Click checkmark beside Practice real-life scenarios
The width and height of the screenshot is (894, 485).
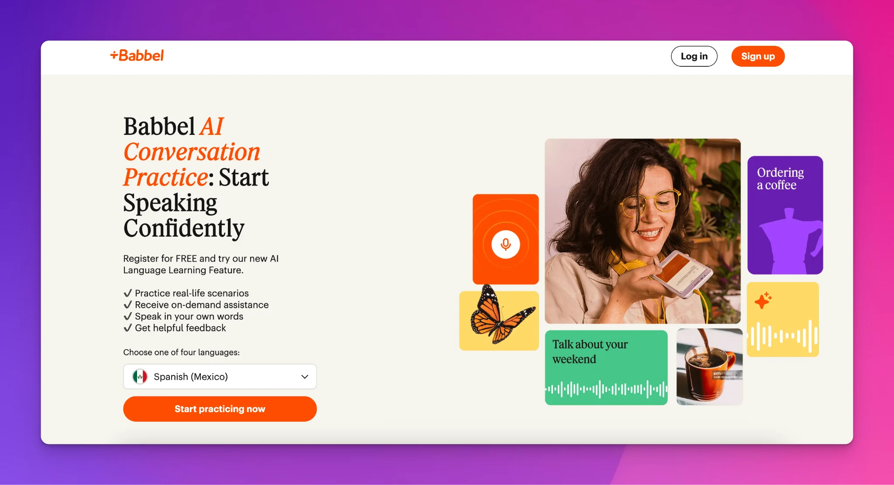coord(127,293)
